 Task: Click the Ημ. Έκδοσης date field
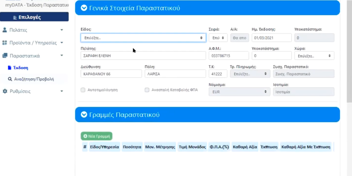pyautogui.click(x=271, y=38)
